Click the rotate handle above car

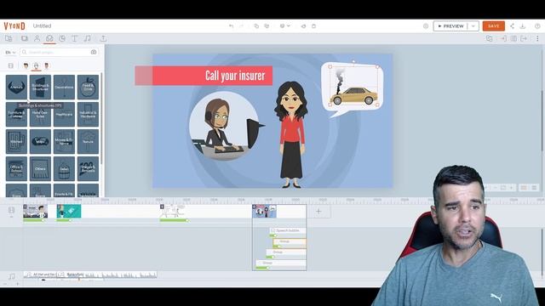click(353, 61)
